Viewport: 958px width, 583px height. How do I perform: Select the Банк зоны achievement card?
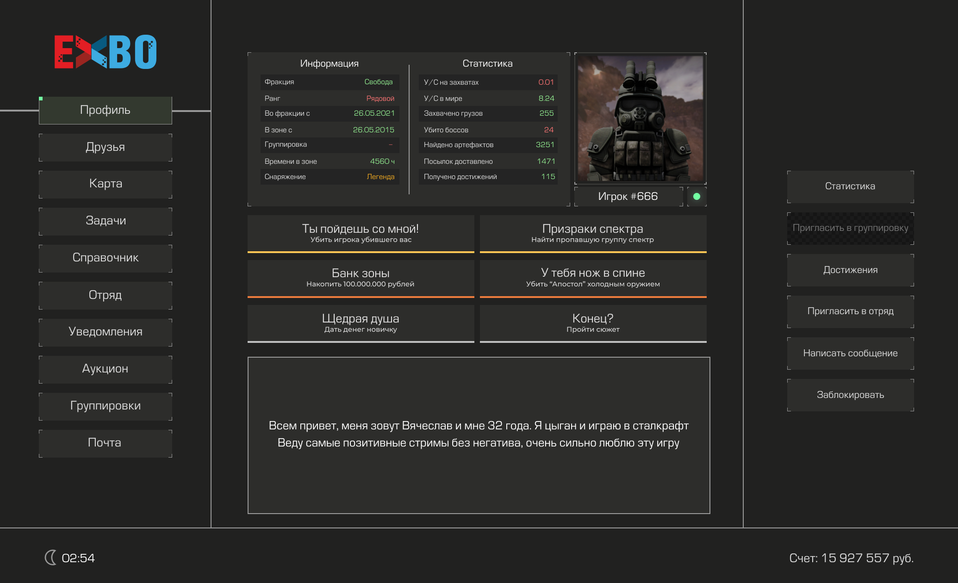point(361,278)
